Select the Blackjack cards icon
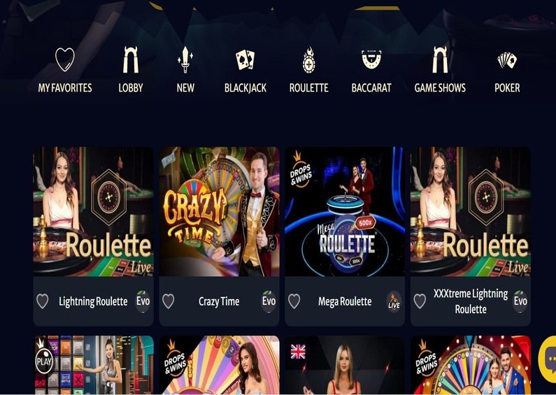The image size is (556, 395). point(245,59)
